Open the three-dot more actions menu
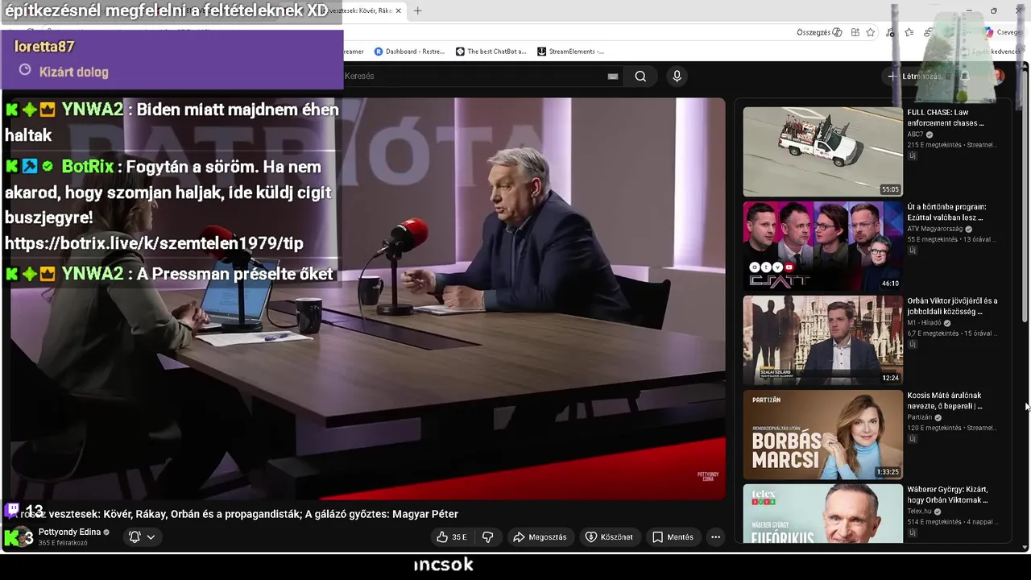The height and width of the screenshot is (580, 1031). [715, 537]
